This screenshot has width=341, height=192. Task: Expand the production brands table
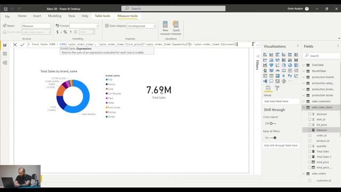[304, 77]
